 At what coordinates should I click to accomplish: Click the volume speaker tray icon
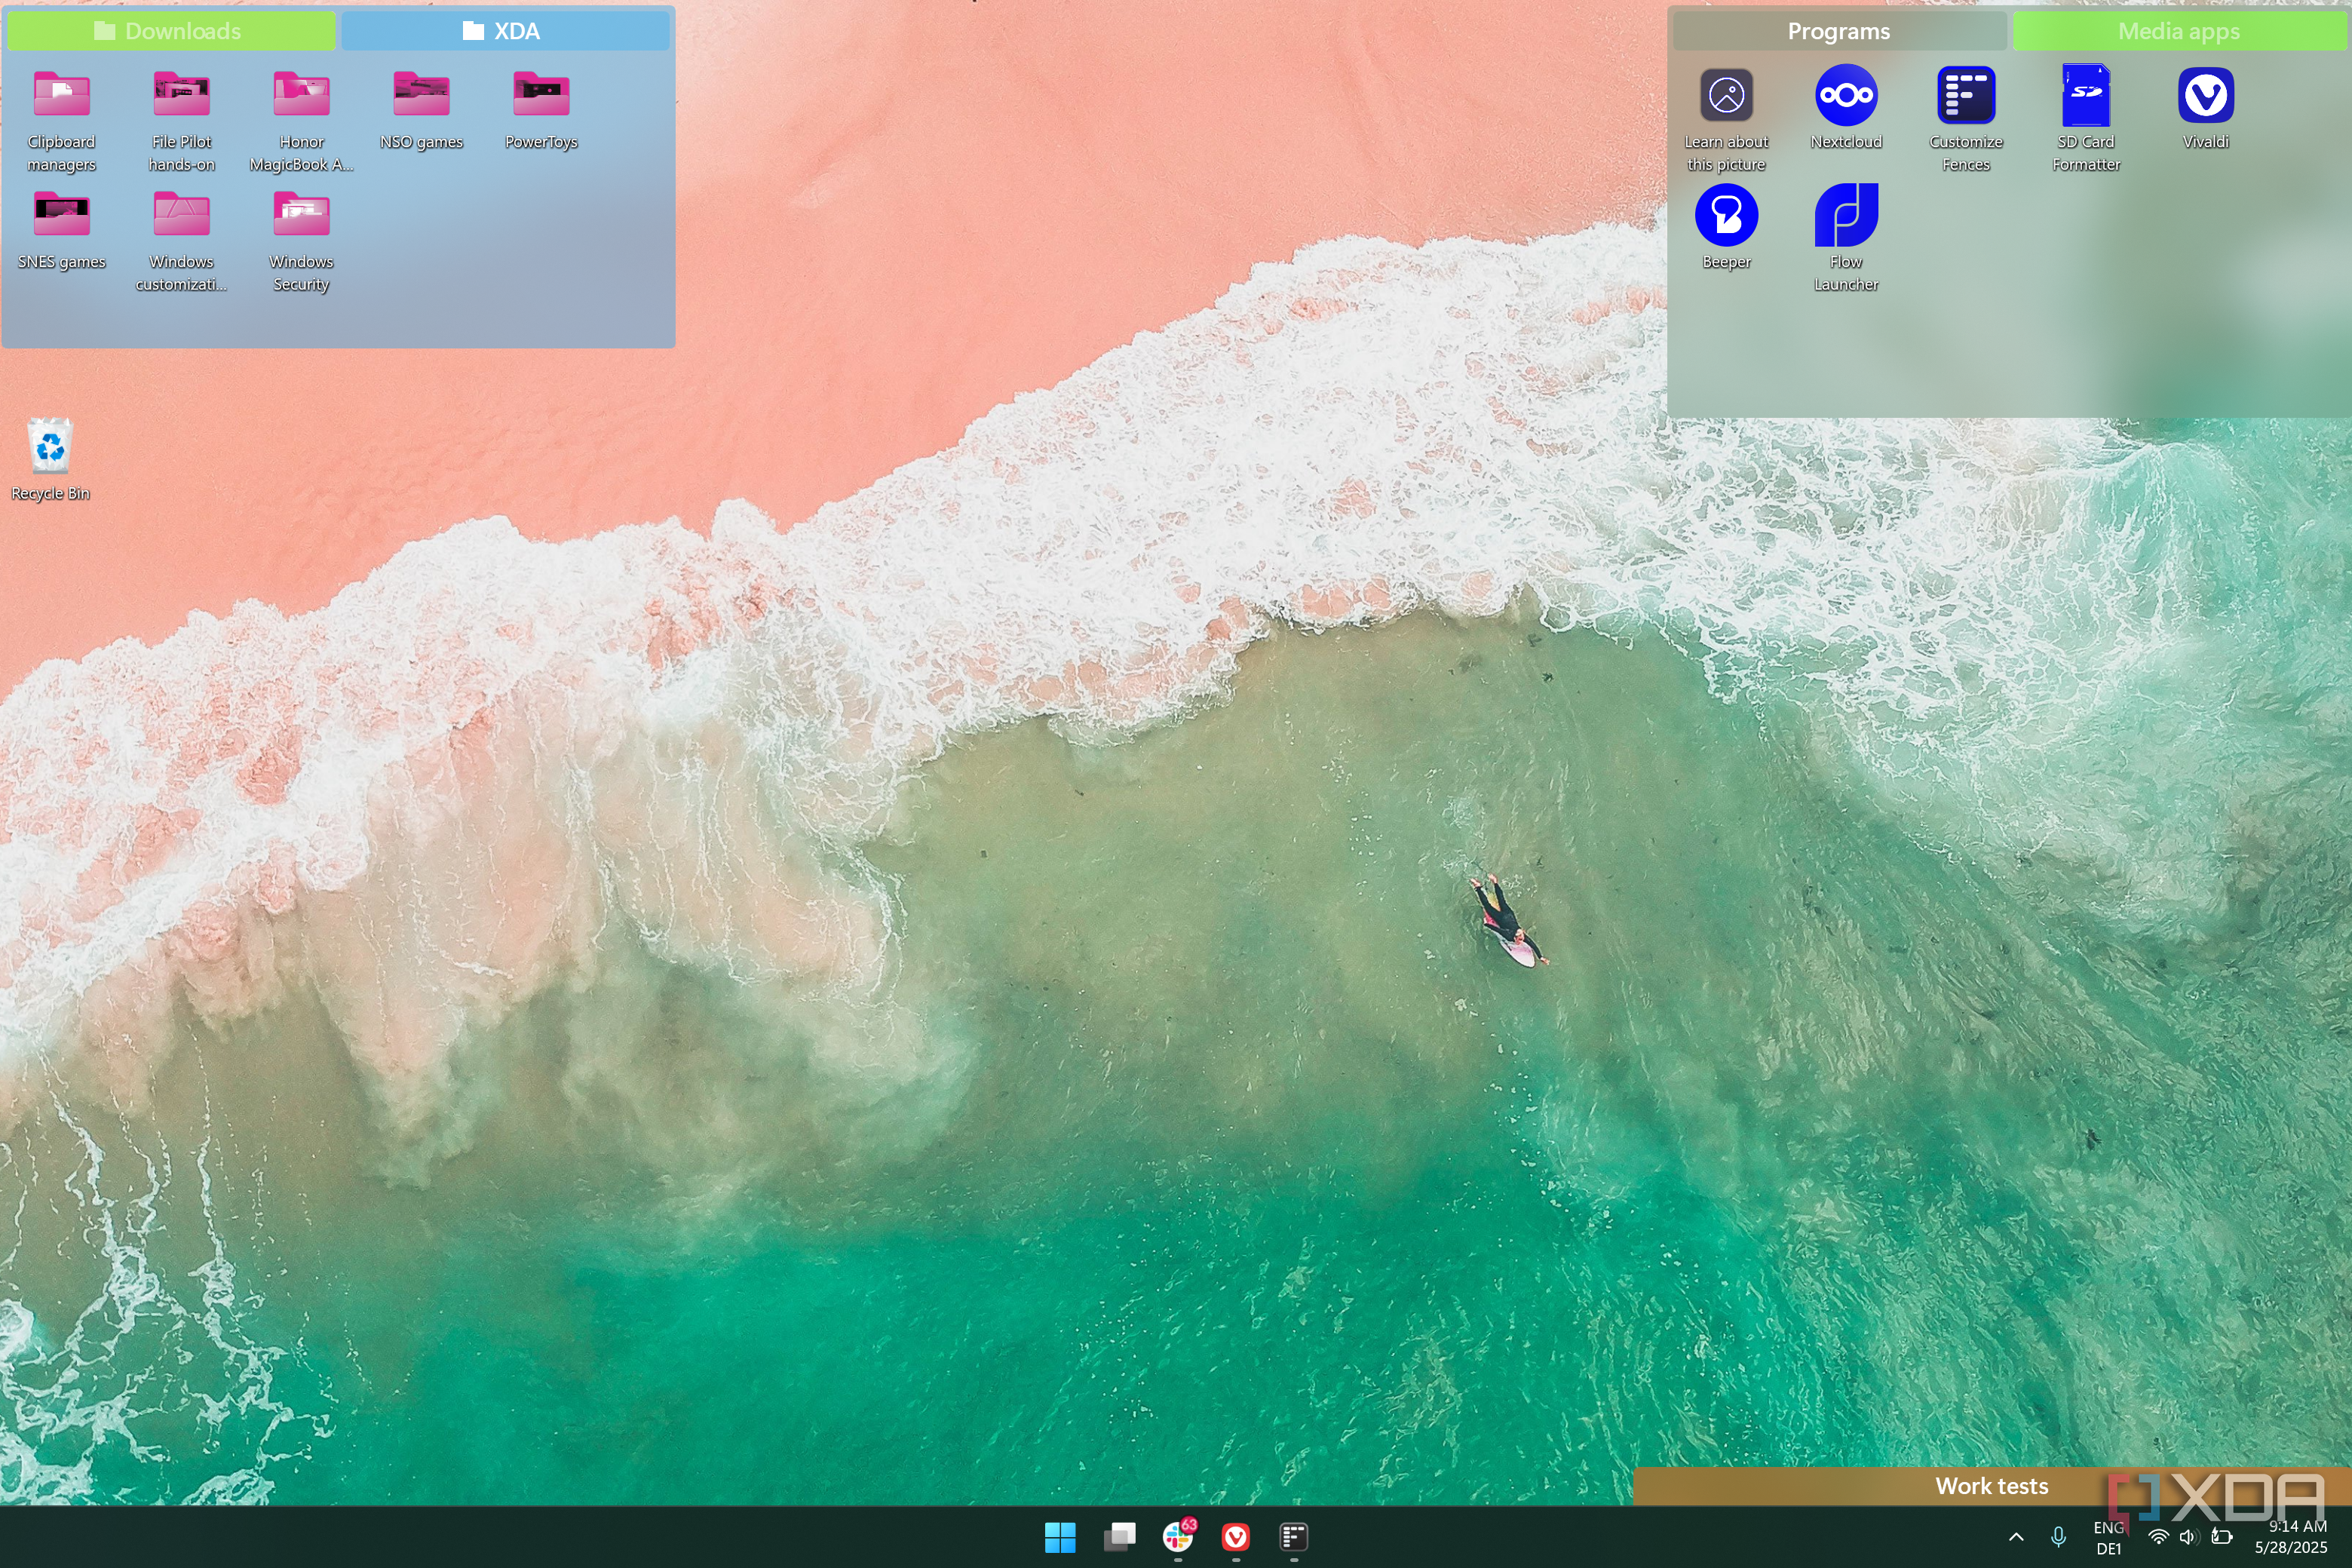pyautogui.click(x=2188, y=1537)
